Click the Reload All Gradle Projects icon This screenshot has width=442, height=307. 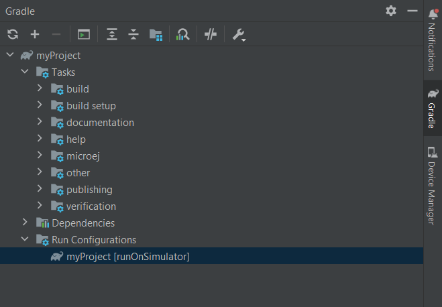tap(13, 35)
